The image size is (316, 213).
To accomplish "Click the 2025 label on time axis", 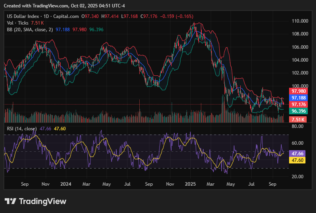I will pos(190,183).
